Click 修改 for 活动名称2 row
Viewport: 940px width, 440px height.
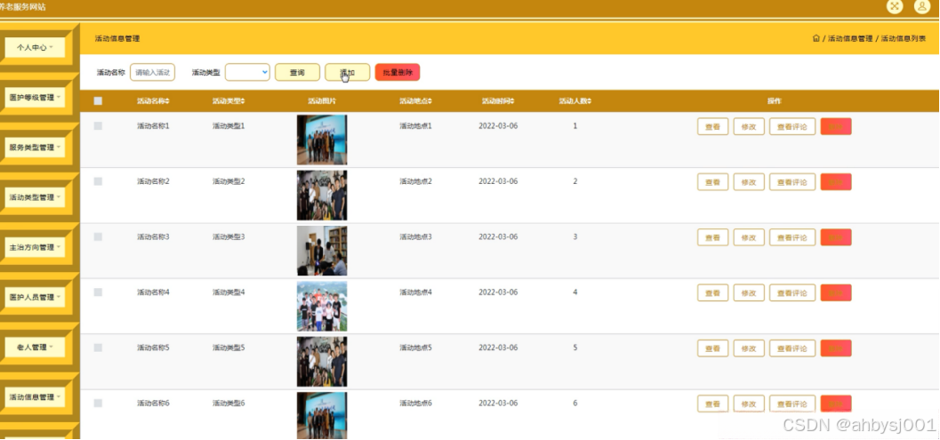point(749,182)
